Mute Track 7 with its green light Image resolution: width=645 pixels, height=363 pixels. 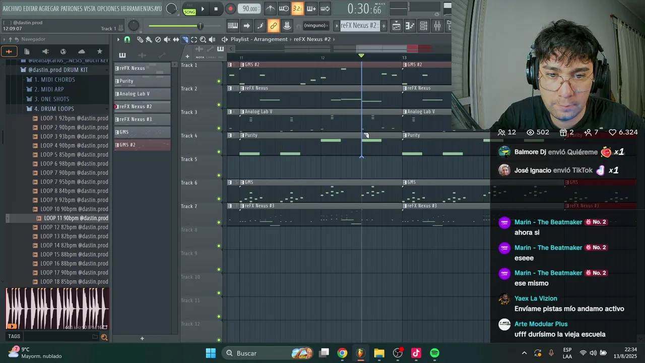coord(219,222)
